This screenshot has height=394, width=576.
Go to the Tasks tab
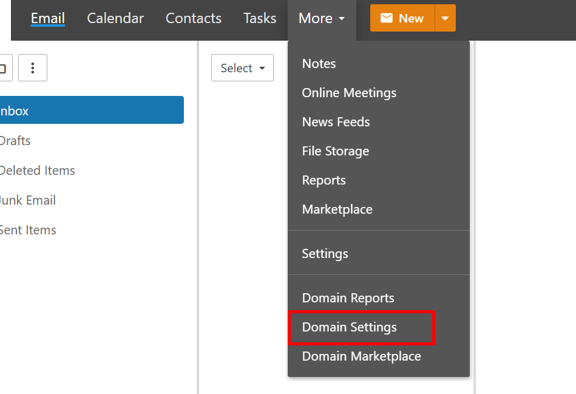(260, 18)
